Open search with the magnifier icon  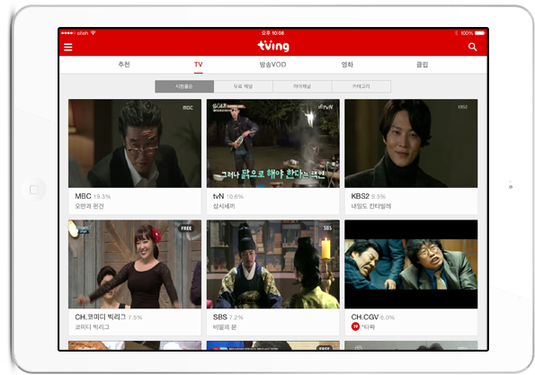point(472,47)
